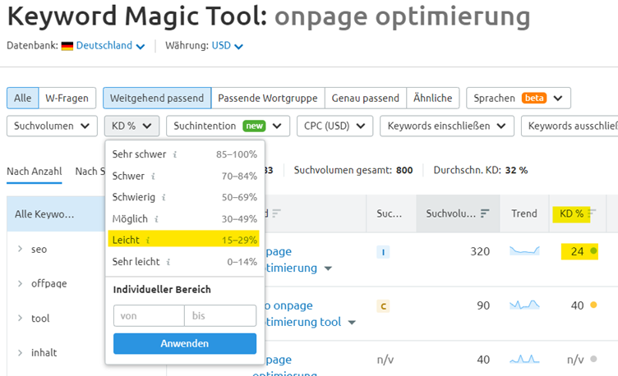The width and height of the screenshot is (618, 376).
Task: Click the search volume value 320
Action: (480, 251)
